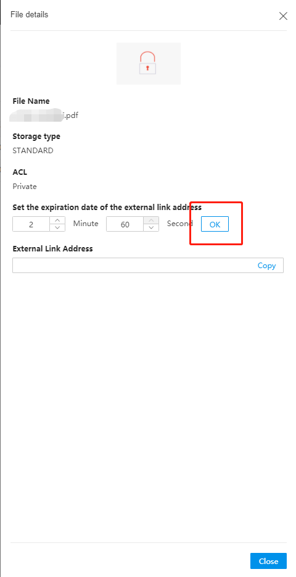The image size is (296, 577).
Task: Click the red padlock icon
Action: pos(147,63)
